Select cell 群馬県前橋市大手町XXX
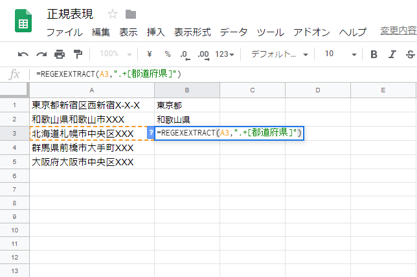 (x=92, y=148)
